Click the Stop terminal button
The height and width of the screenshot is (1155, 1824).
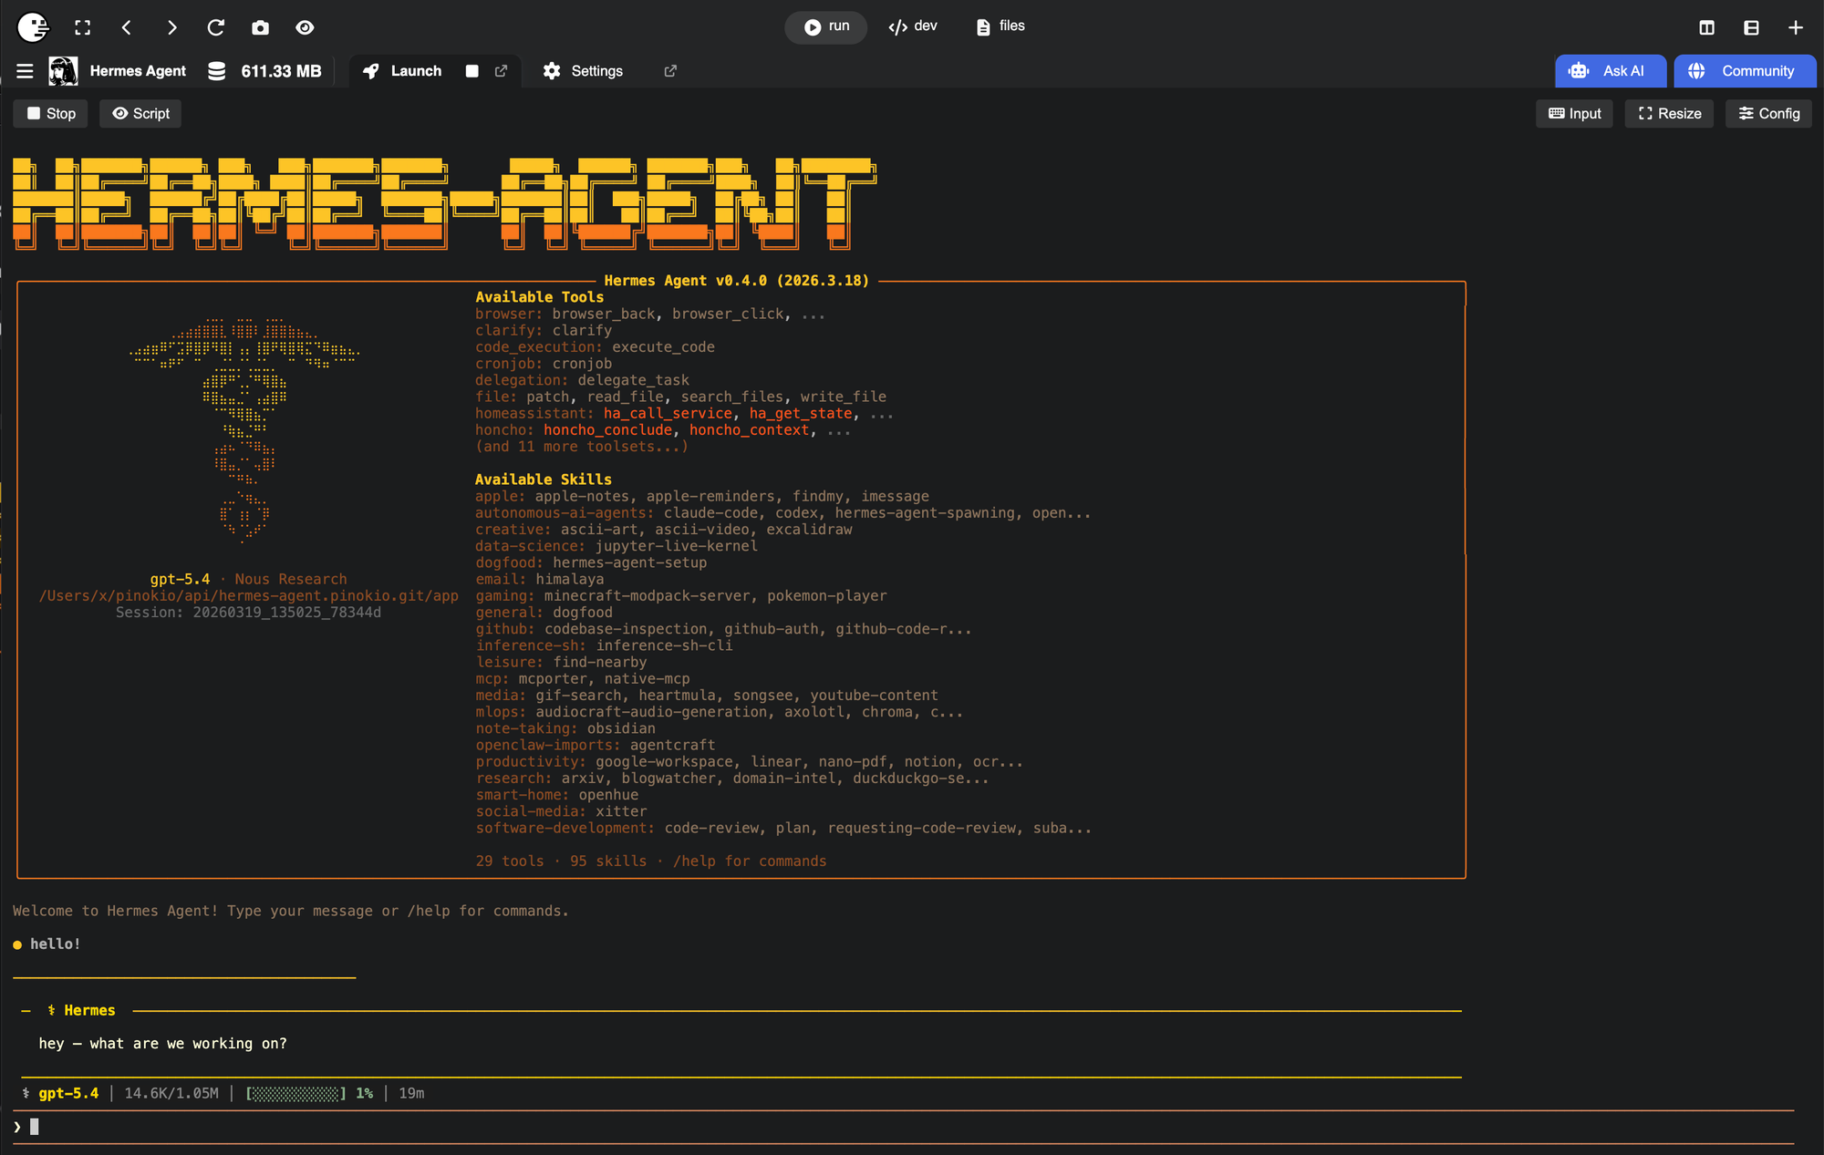51,113
